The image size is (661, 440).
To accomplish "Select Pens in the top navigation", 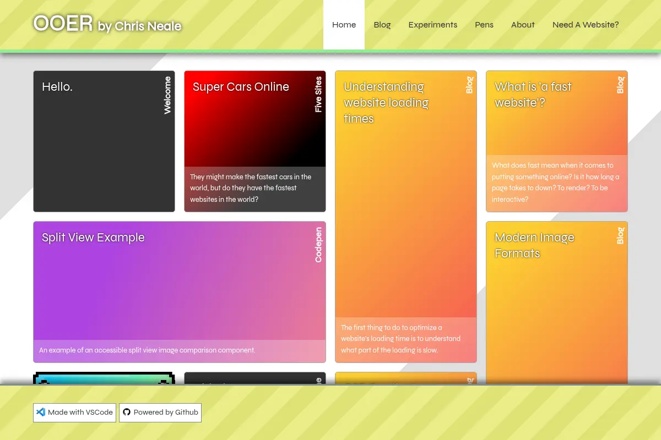I will (x=484, y=25).
